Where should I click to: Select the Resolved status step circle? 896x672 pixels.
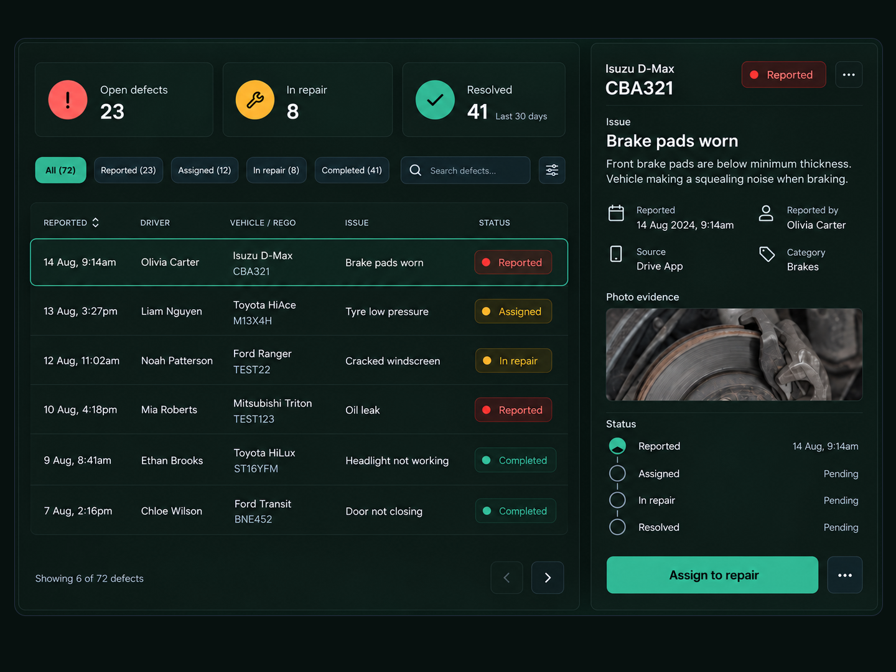pyautogui.click(x=617, y=527)
